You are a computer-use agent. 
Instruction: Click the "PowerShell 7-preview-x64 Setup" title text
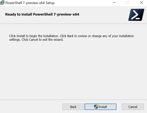tap(30, 3)
